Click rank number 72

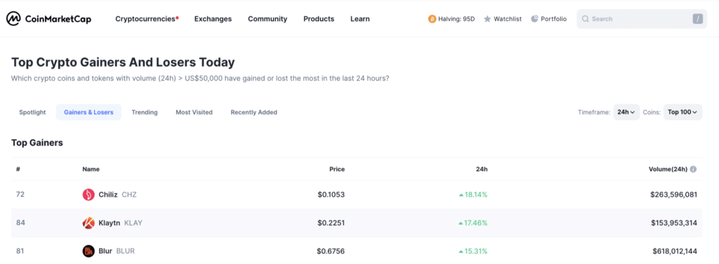tap(20, 194)
